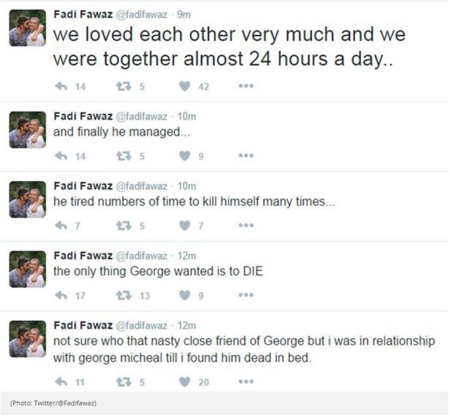The image size is (450, 418).
Task: Like the 'nasty close friend of George' tweet
Action: point(185,382)
